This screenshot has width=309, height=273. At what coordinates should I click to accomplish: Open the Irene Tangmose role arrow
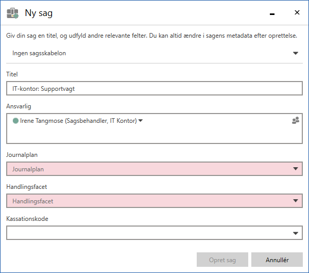coord(141,120)
